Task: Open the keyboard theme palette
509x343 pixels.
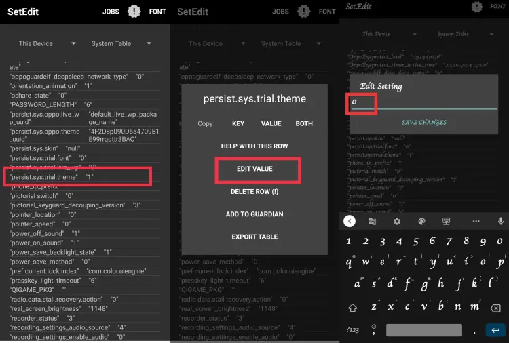Action: 421,222
